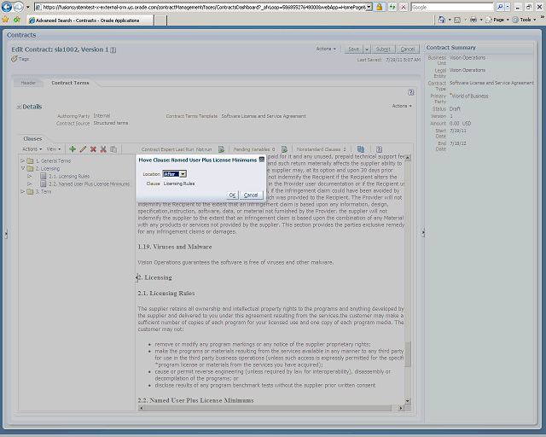Collapse the Contract Summary splitter arrow

[x=423, y=232]
